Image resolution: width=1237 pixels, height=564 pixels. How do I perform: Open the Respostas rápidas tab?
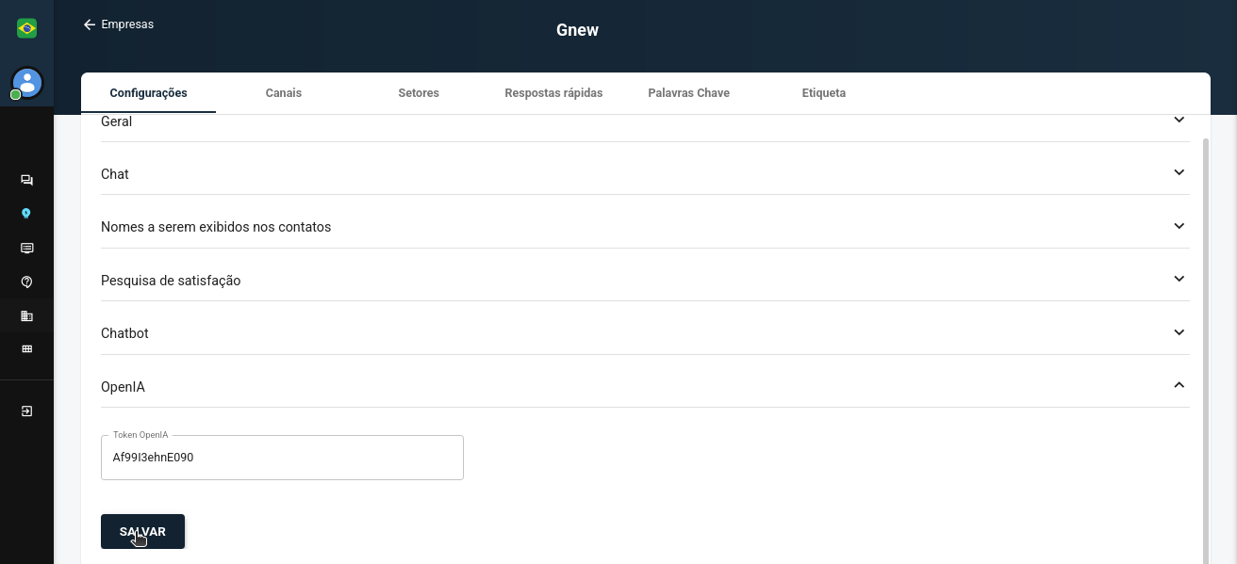(x=553, y=93)
